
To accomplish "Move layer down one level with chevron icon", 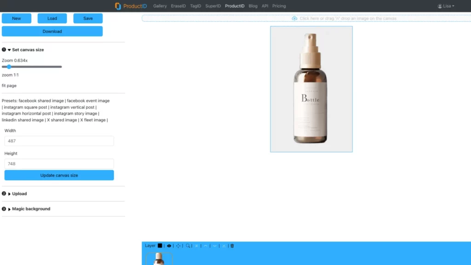I will point(214,246).
